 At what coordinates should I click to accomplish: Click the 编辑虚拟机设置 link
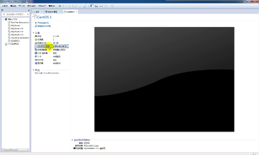click(44, 26)
